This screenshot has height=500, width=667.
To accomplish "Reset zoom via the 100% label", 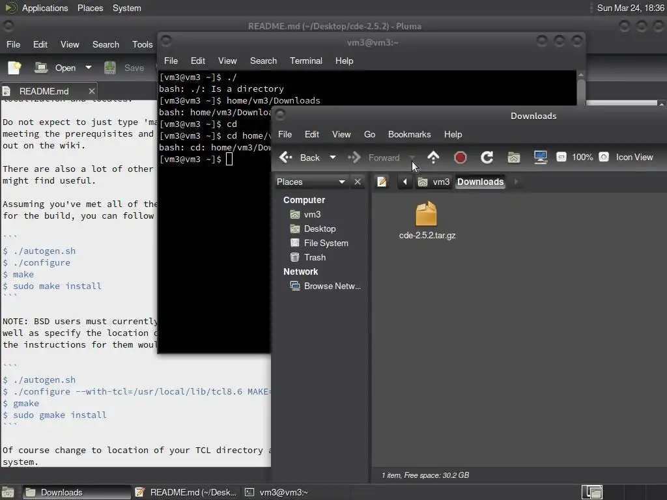I will (582, 158).
